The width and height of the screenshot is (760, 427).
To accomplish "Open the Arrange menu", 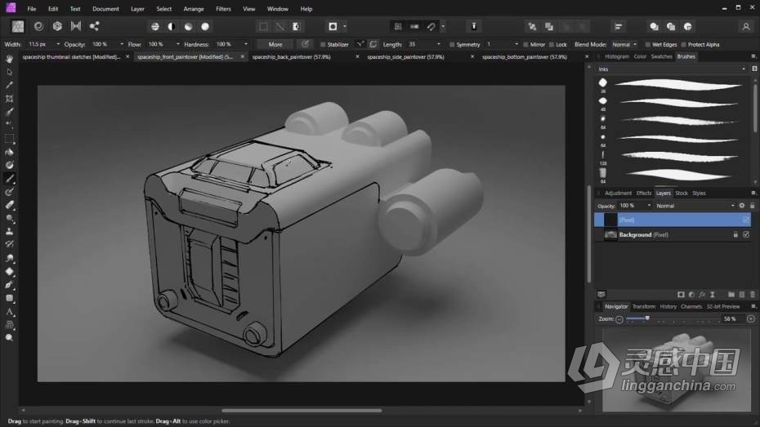I will point(194,9).
